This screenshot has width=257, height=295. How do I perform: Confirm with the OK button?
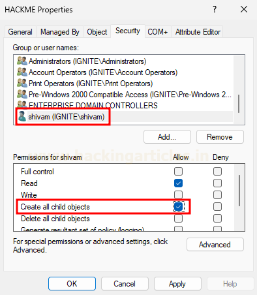pos(72,284)
